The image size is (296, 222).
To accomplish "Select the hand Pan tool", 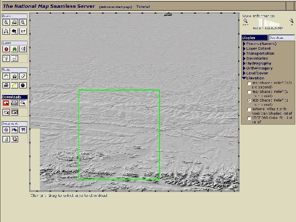I will coord(6,76).
